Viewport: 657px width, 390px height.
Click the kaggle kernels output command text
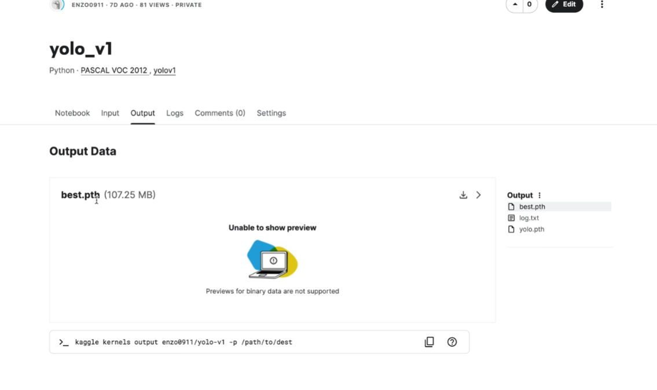click(183, 342)
